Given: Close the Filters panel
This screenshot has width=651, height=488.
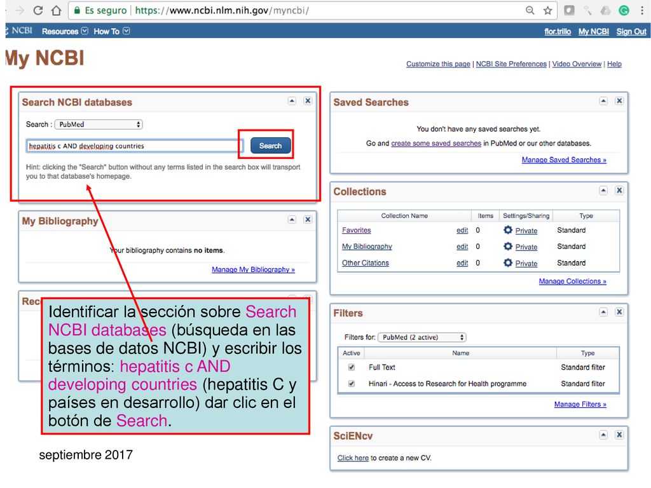Looking at the screenshot, I should tap(619, 312).
